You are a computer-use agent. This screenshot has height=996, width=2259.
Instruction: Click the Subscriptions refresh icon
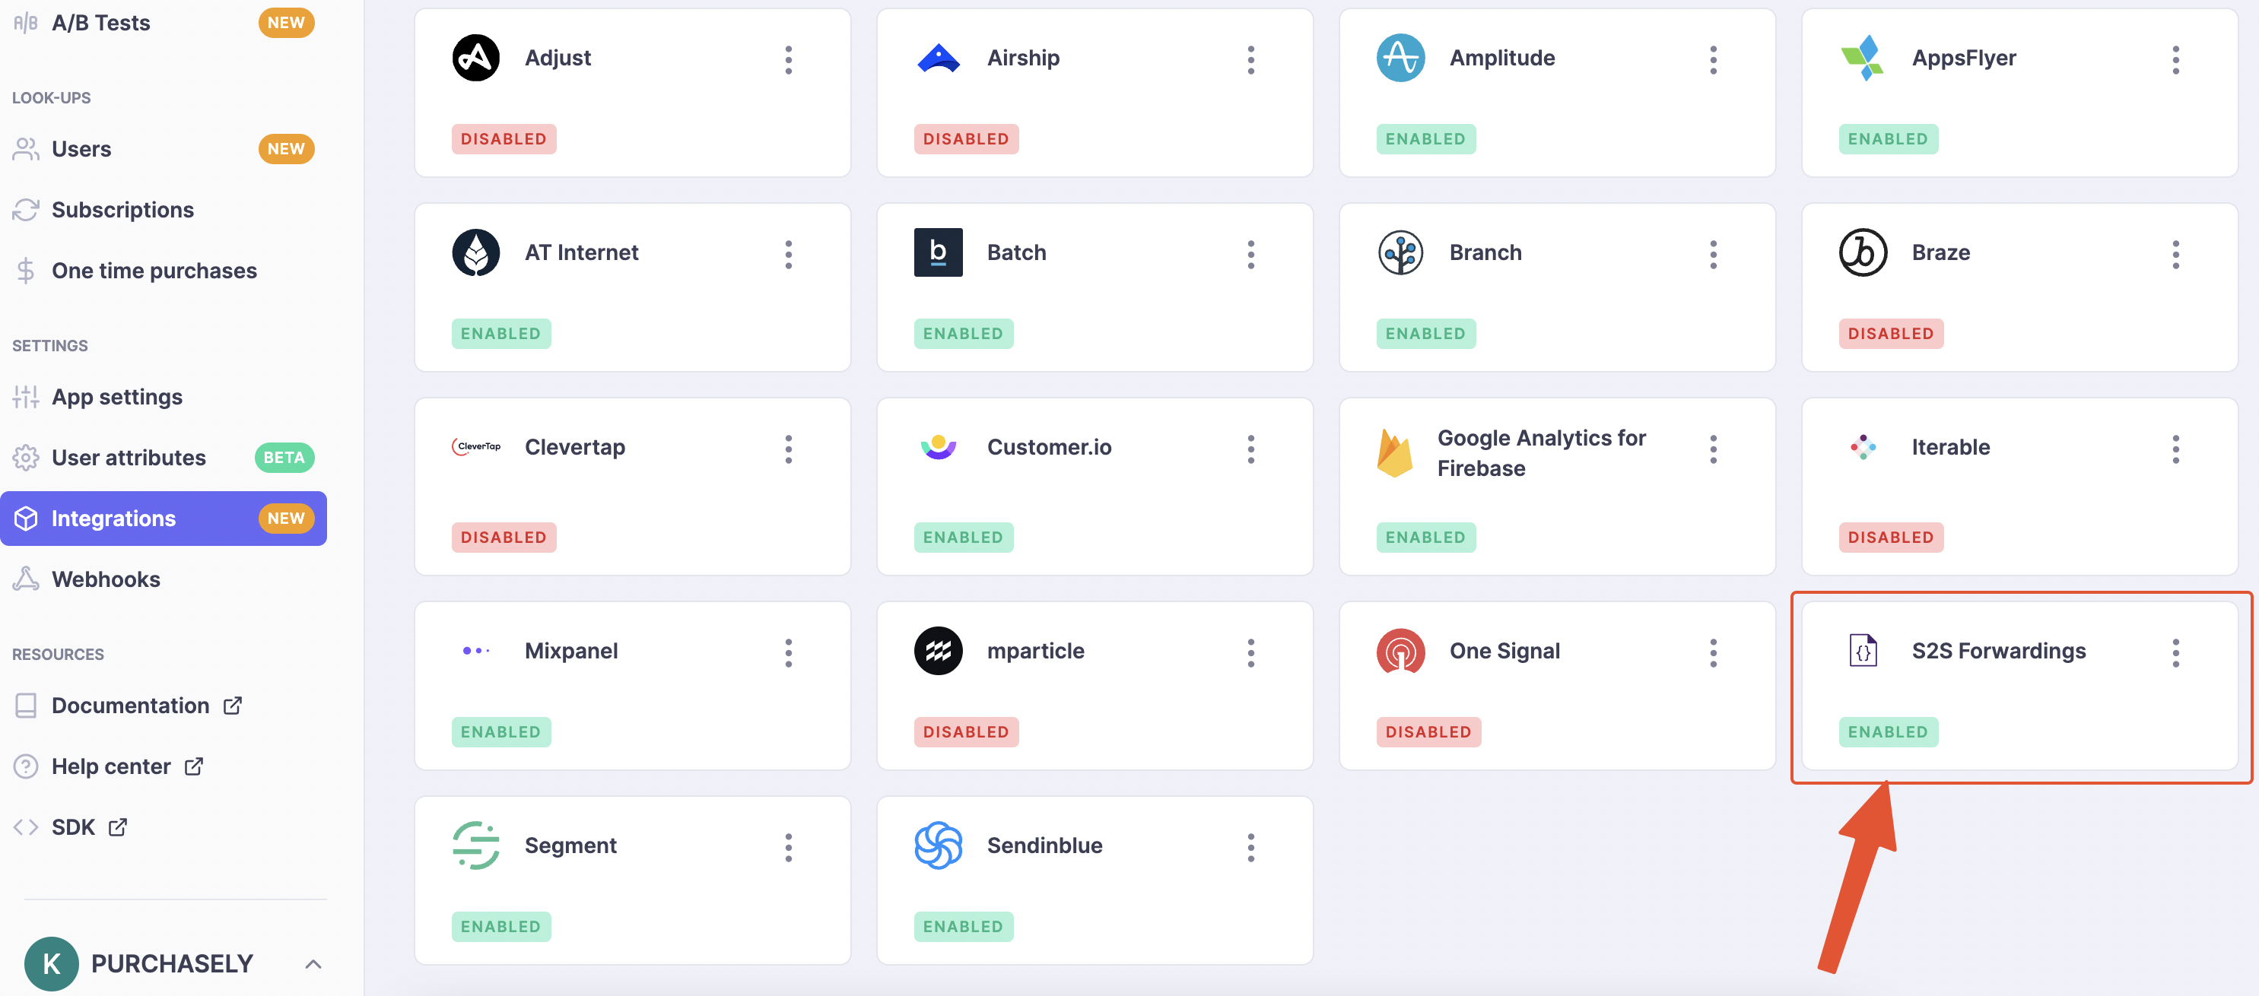click(x=25, y=210)
